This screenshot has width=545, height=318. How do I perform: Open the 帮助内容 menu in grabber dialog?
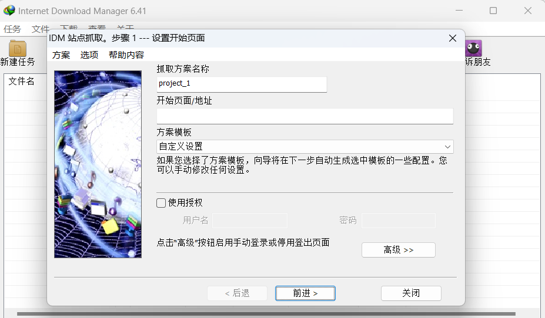pyautogui.click(x=126, y=55)
